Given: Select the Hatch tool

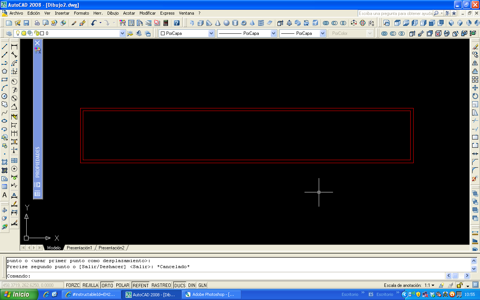Looking at the screenshot, I should click(4, 162).
